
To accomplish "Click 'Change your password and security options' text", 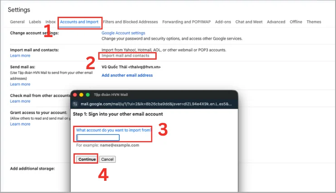I will pos(172,39).
